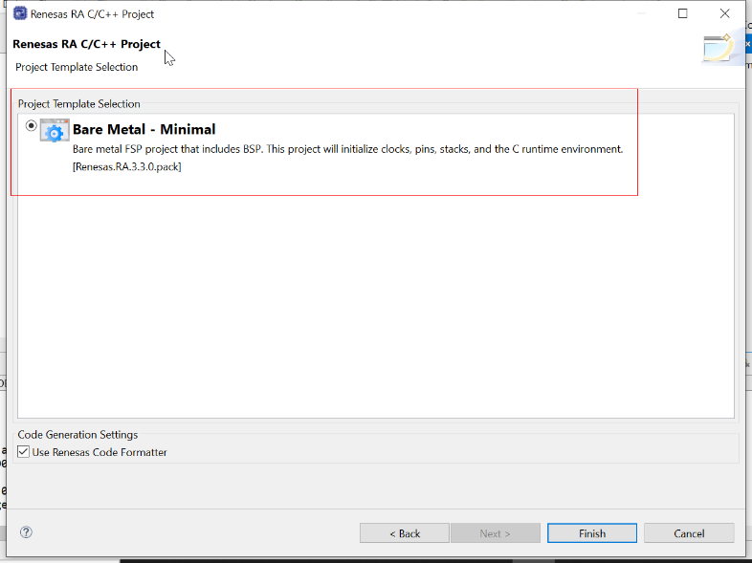Toggle the Use Renesas Code Formatter checkbox
The width and height of the screenshot is (752, 563).
click(x=24, y=452)
